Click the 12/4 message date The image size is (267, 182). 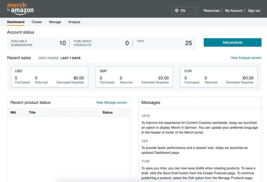tap(144, 141)
